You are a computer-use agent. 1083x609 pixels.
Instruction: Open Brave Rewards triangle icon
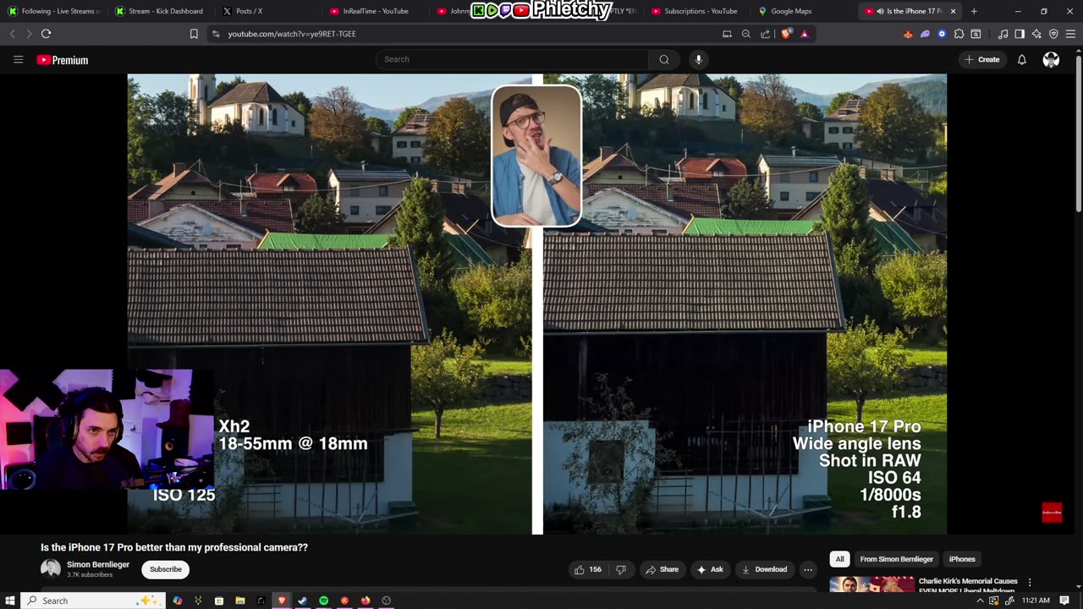[x=804, y=34]
